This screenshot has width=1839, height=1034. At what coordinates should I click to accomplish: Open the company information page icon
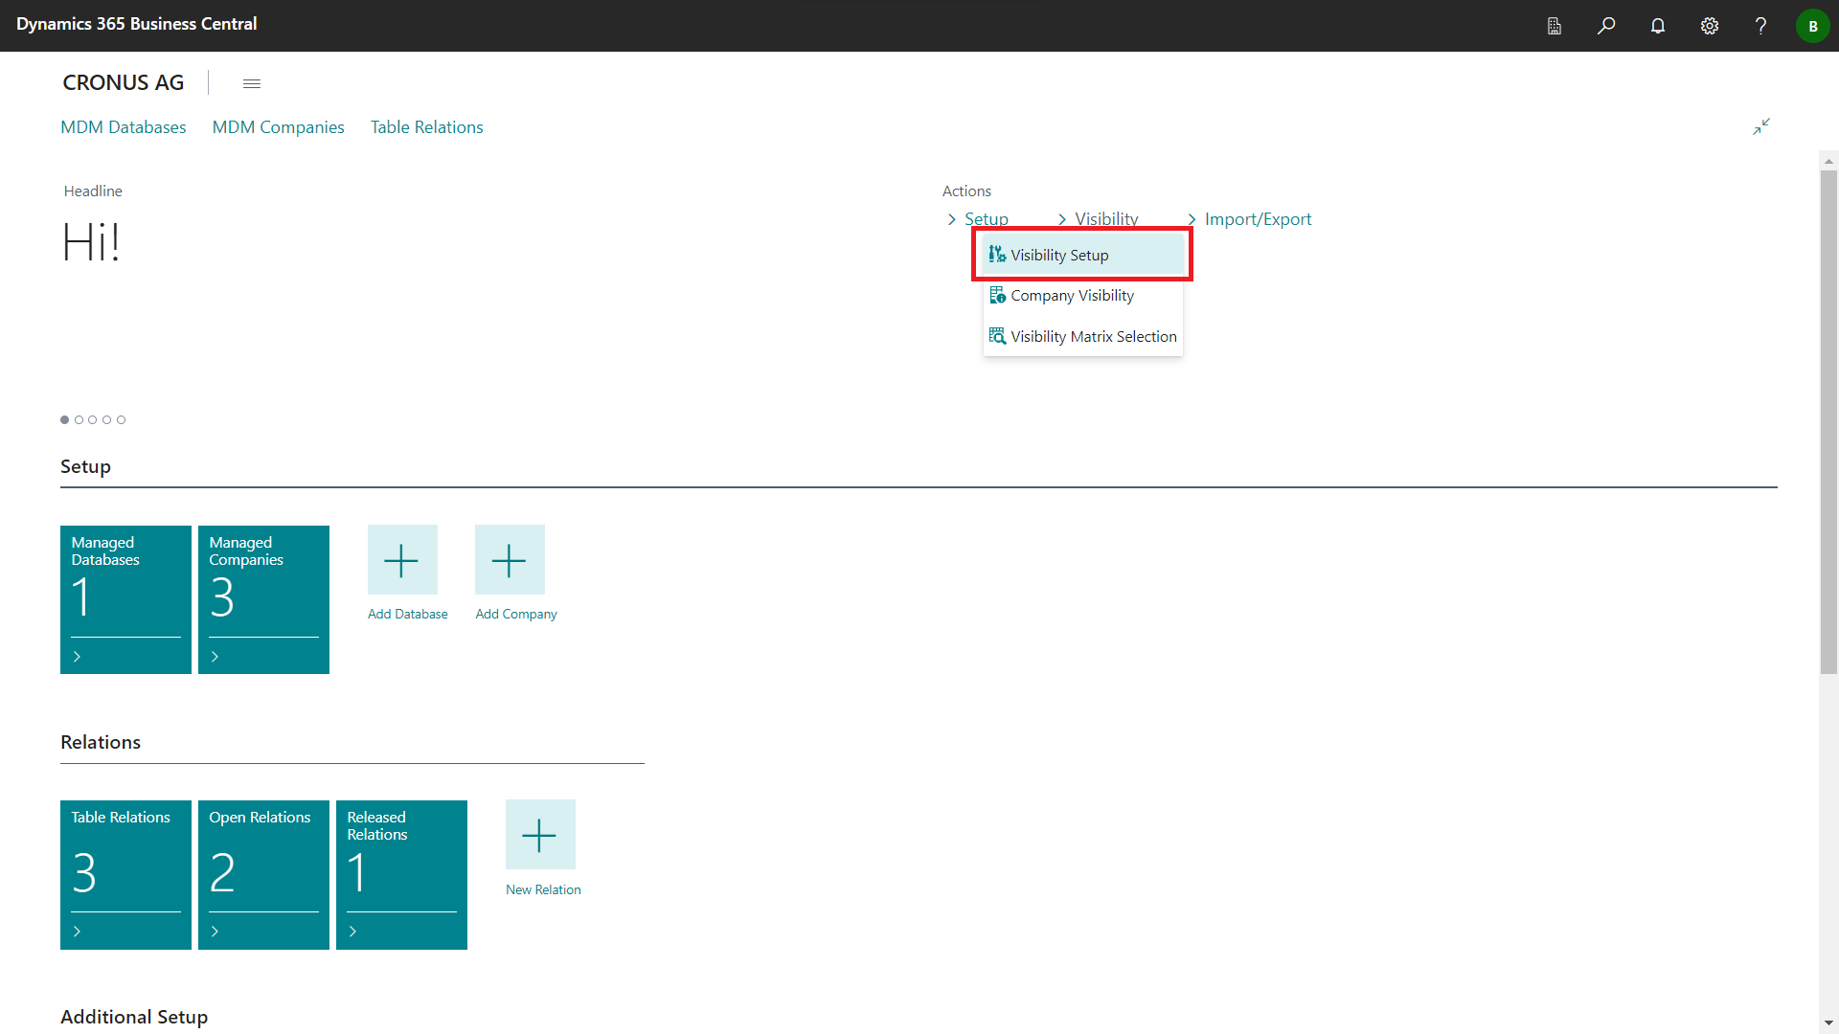tap(1555, 26)
